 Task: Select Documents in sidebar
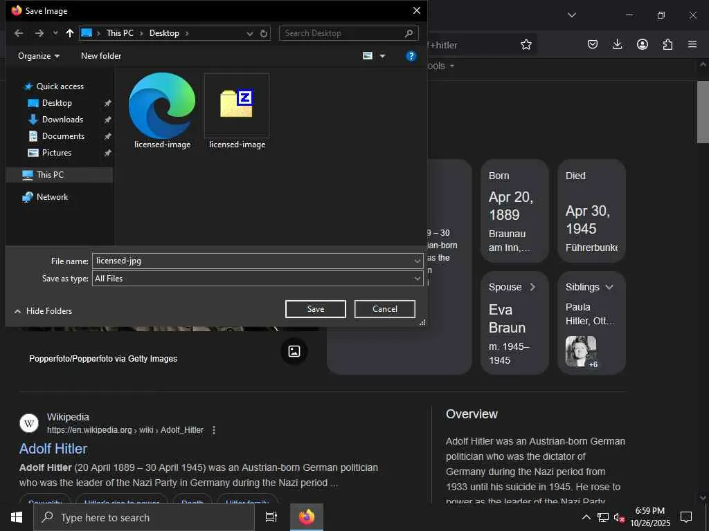(x=63, y=136)
